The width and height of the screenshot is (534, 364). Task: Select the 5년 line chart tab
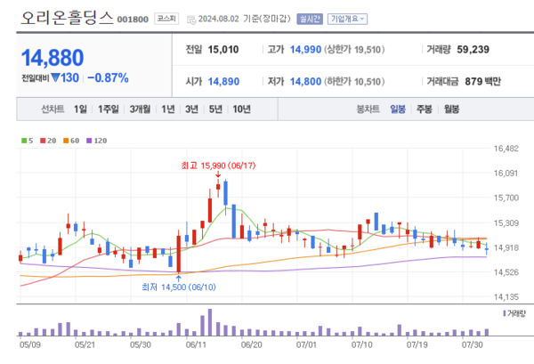[x=215, y=109]
